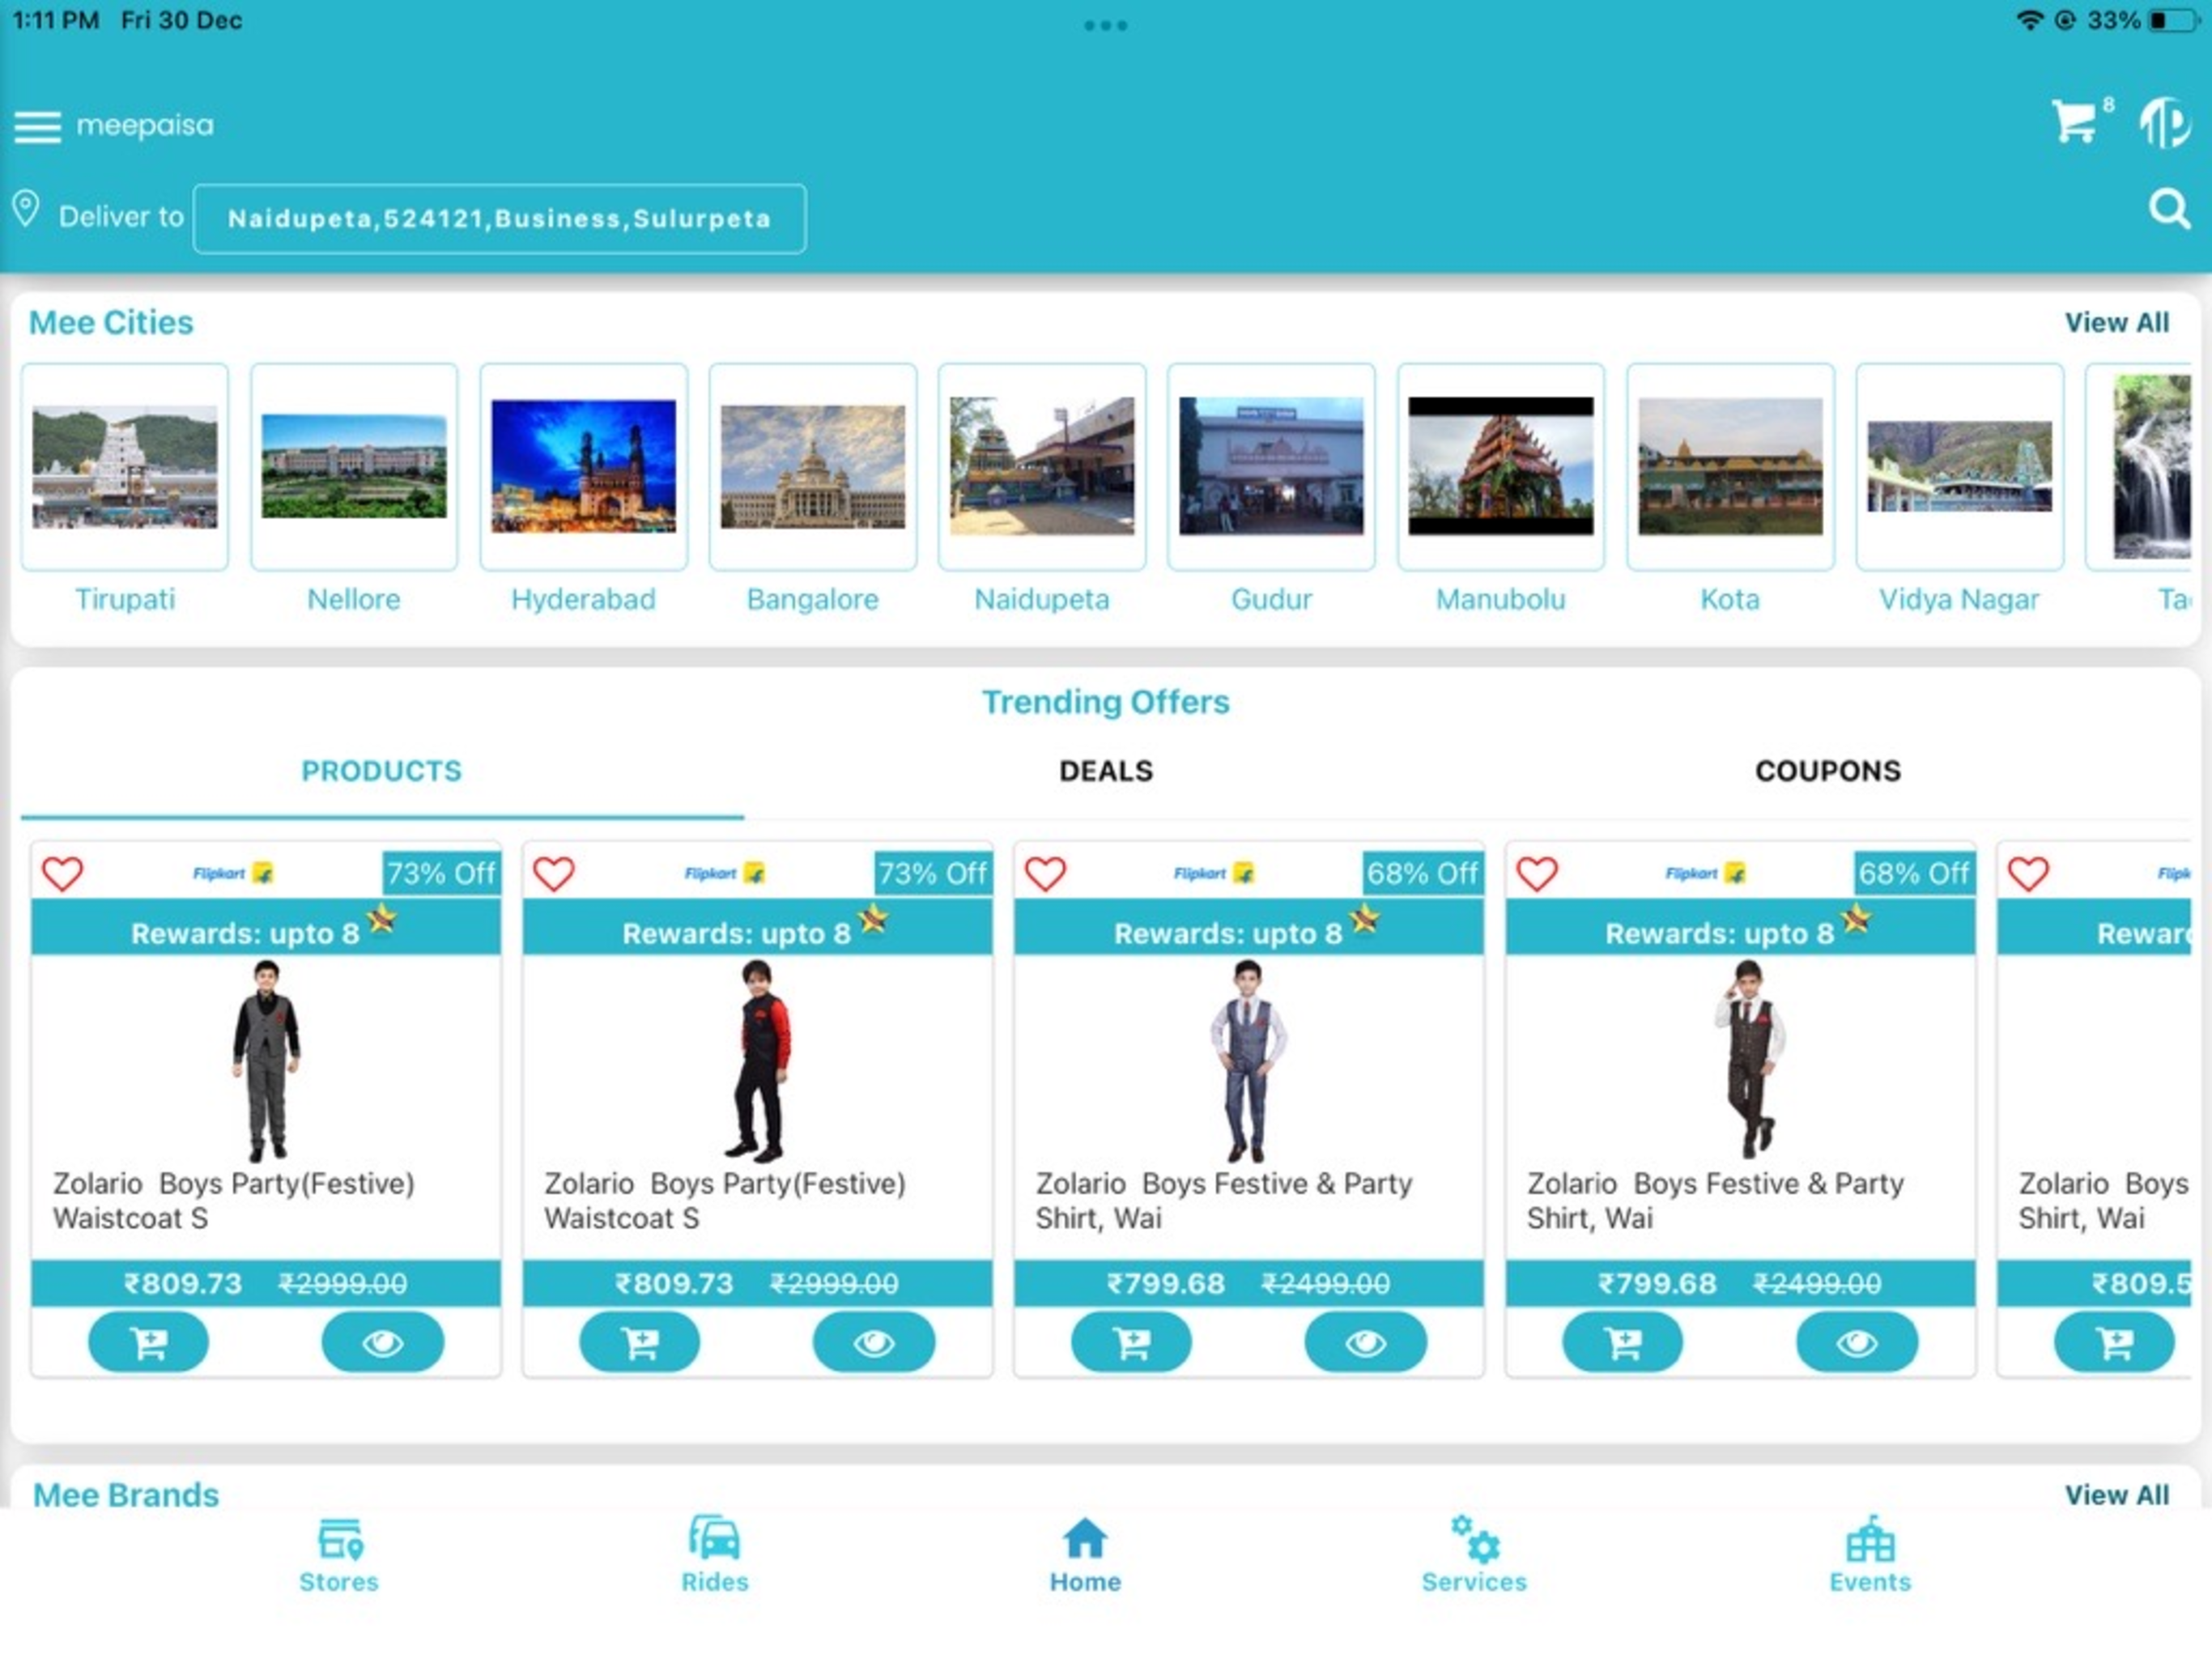Select the Tirupati city thumbnail
Viewport: 2212px width, 1658px height.
[x=125, y=467]
